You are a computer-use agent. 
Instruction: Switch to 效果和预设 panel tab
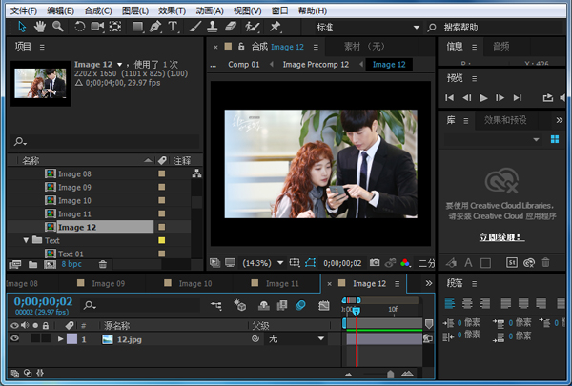[505, 120]
